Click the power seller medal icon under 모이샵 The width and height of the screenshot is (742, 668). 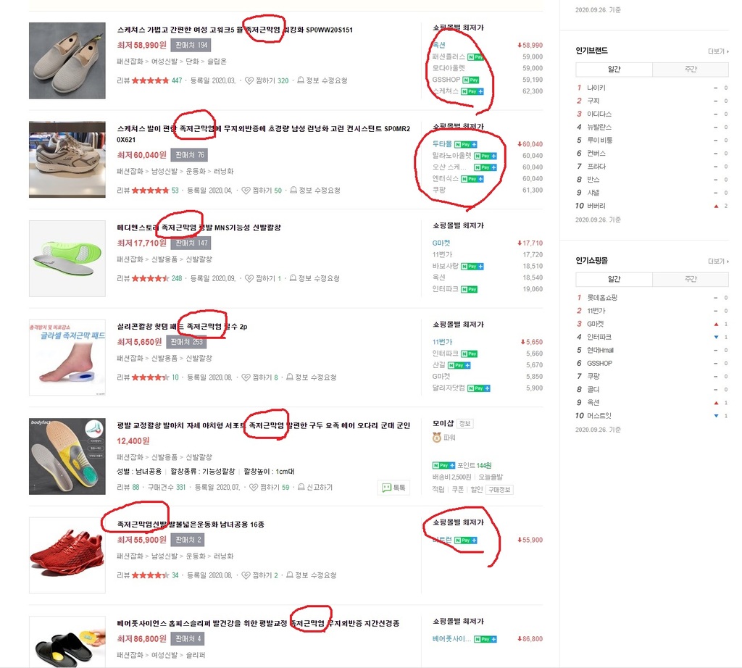437,438
